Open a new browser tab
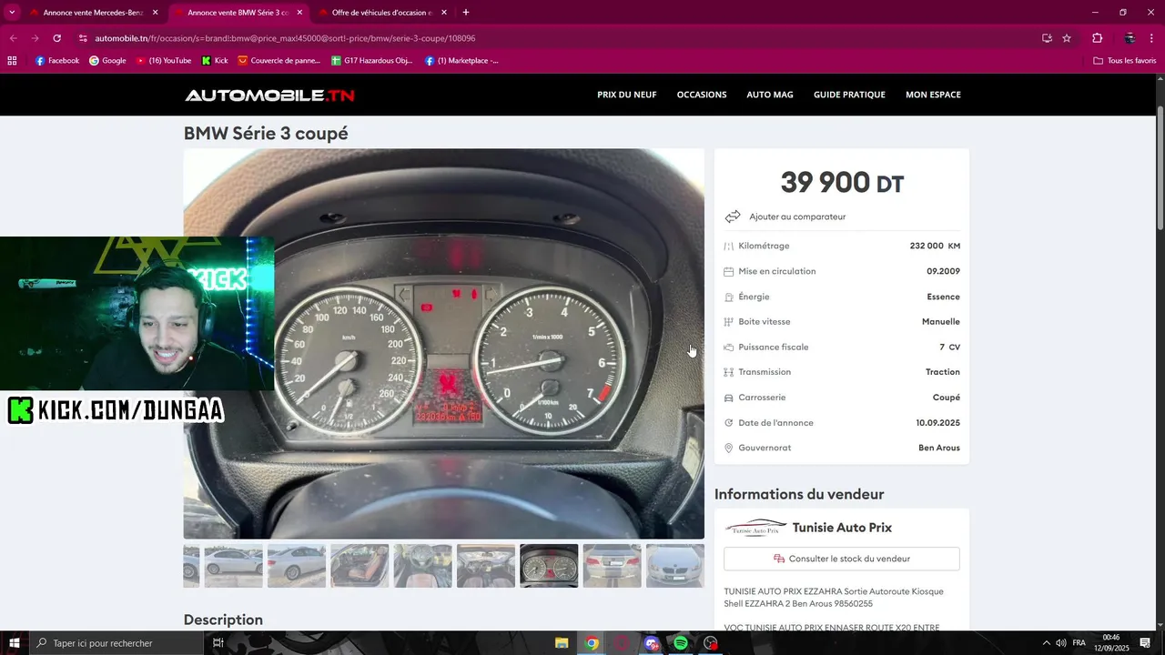This screenshot has width=1165, height=655. click(x=466, y=13)
